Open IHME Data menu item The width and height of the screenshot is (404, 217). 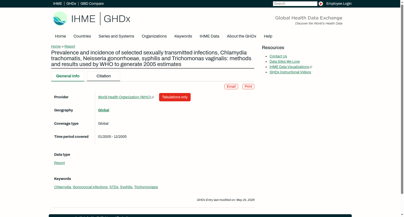pos(209,36)
